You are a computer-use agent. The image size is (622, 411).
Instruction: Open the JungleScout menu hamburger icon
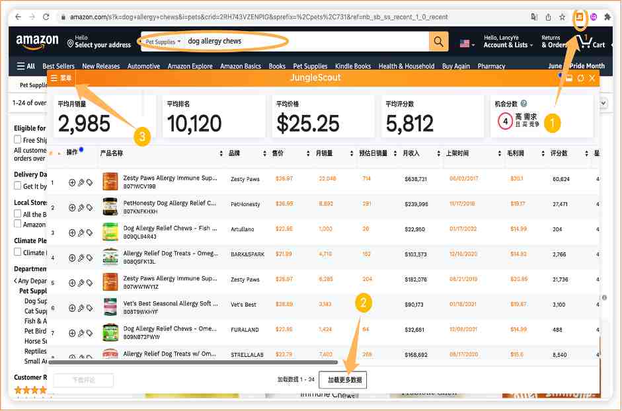[x=54, y=78]
